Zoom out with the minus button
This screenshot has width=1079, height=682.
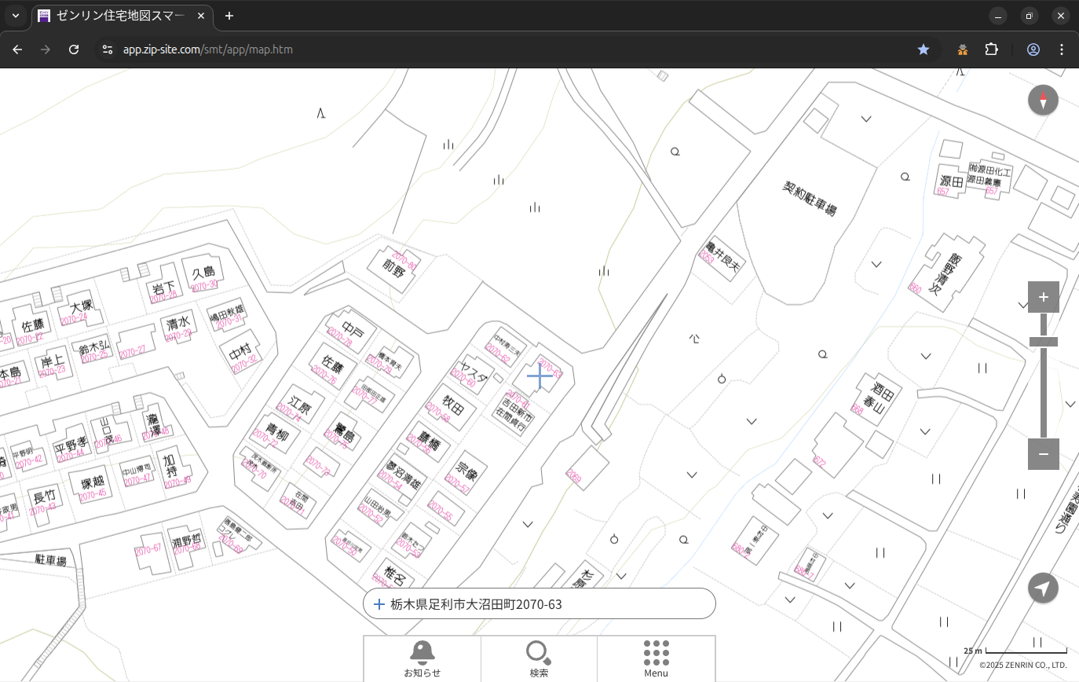pyautogui.click(x=1043, y=454)
